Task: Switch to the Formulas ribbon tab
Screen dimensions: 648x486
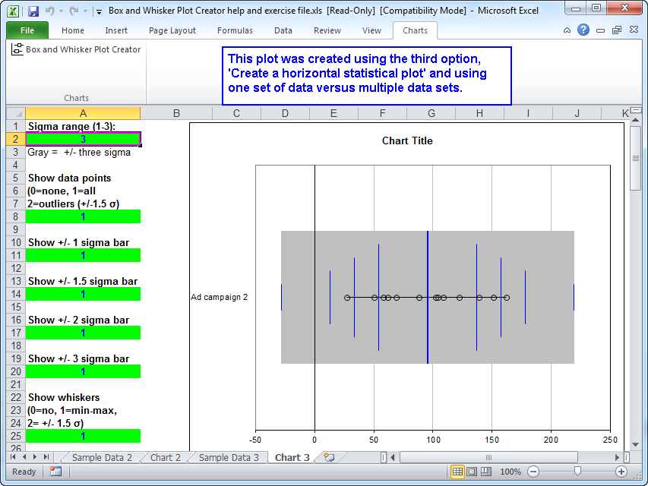Action: [235, 30]
